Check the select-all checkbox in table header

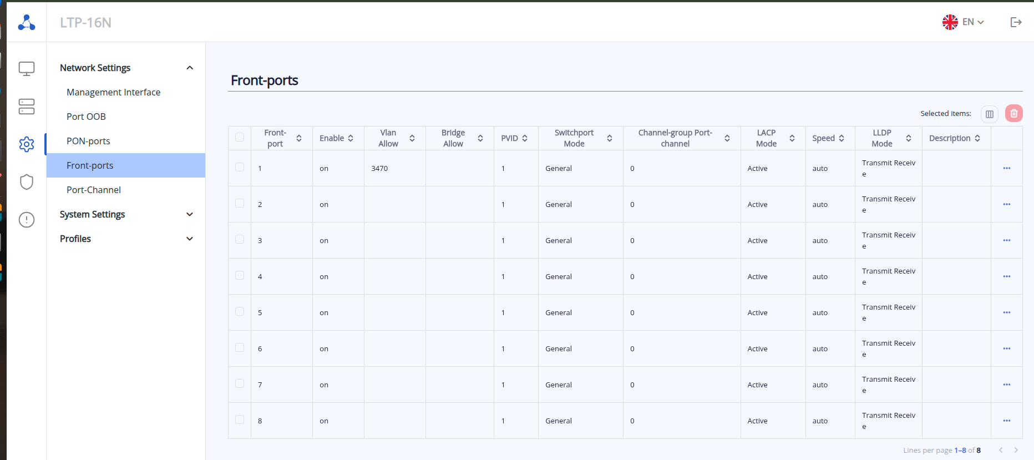(x=240, y=137)
